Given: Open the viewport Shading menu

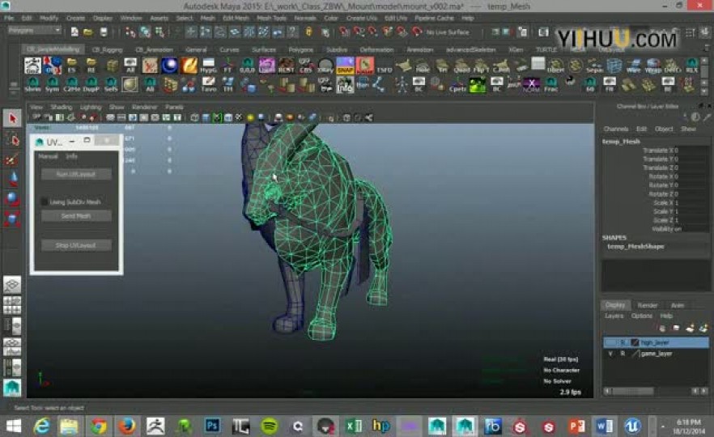Looking at the screenshot, I should [61, 107].
